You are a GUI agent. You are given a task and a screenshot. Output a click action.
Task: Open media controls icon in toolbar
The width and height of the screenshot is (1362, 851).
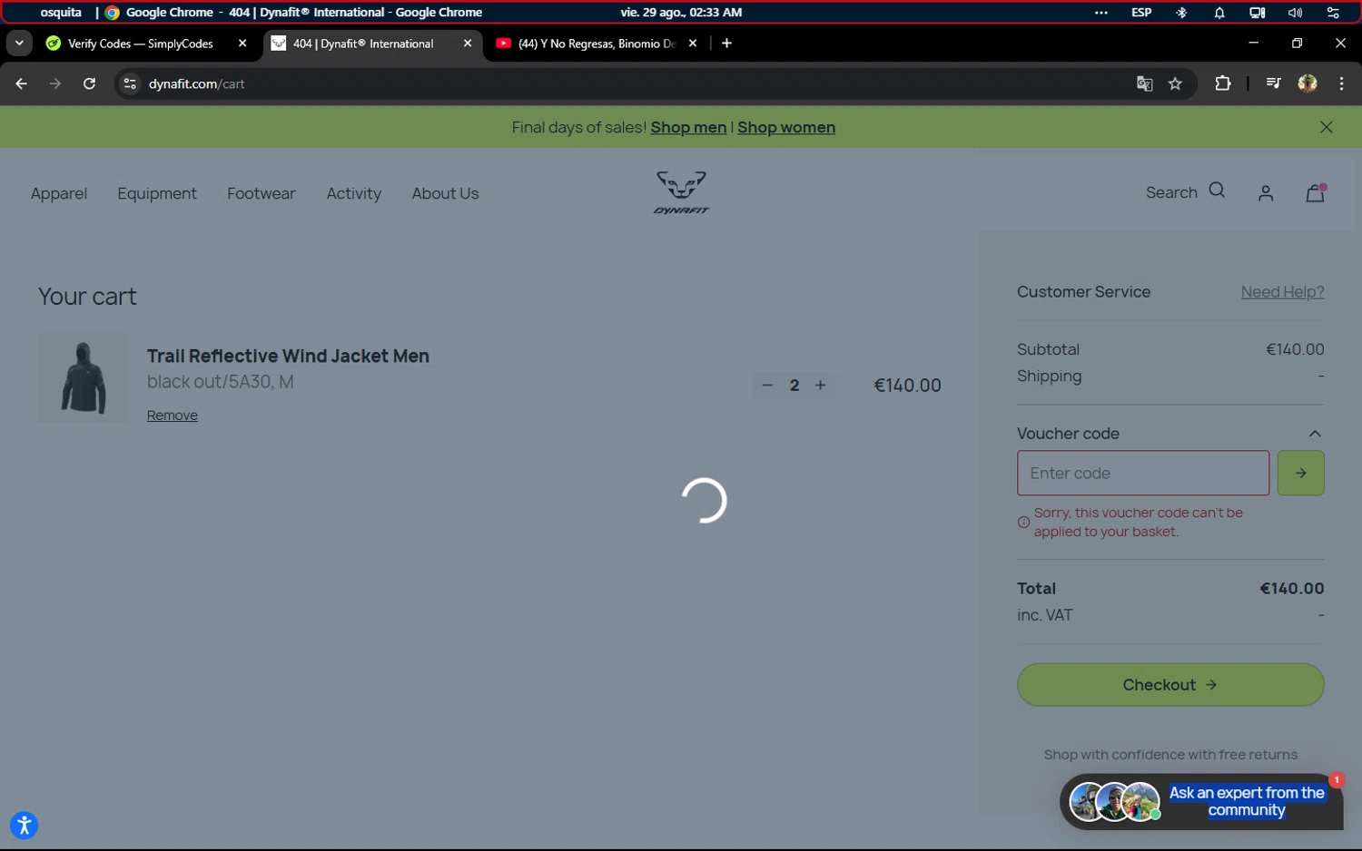(1273, 83)
